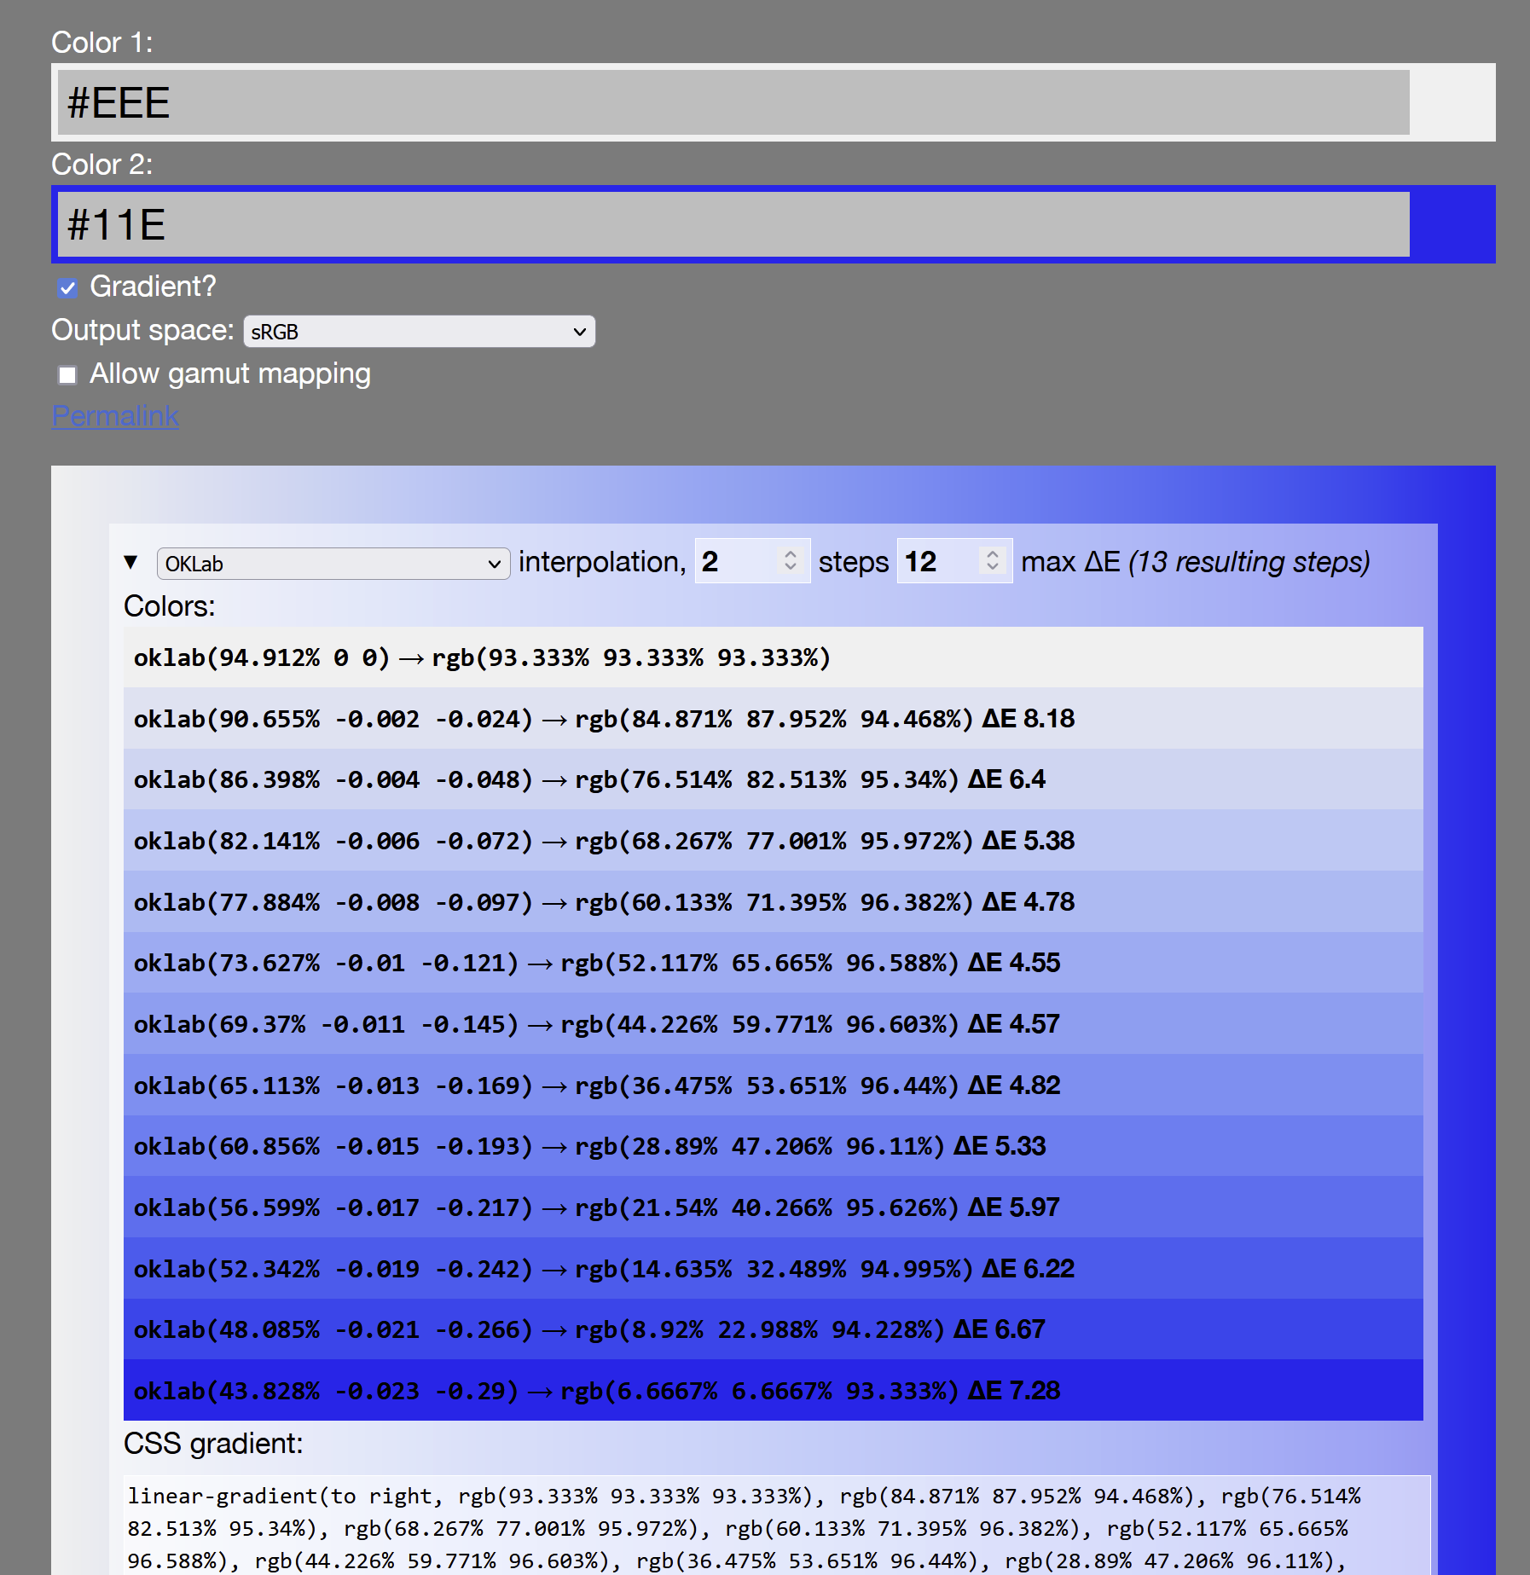Open the OKLab interpolation method dropdown
The width and height of the screenshot is (1530, 1575).
[x=333, y=563]
